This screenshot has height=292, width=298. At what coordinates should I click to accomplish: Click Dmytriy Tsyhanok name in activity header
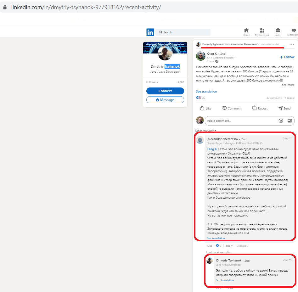click(213, 44)
